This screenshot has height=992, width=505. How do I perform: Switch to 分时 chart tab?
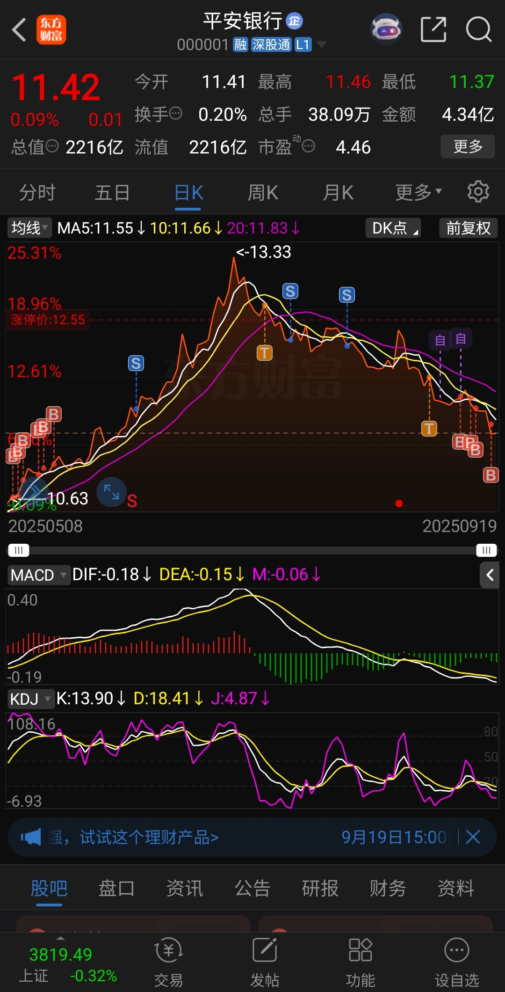coord(37,192)
